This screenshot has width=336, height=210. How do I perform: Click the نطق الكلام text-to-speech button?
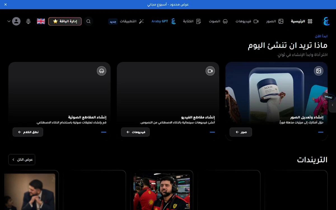point(28,132)
